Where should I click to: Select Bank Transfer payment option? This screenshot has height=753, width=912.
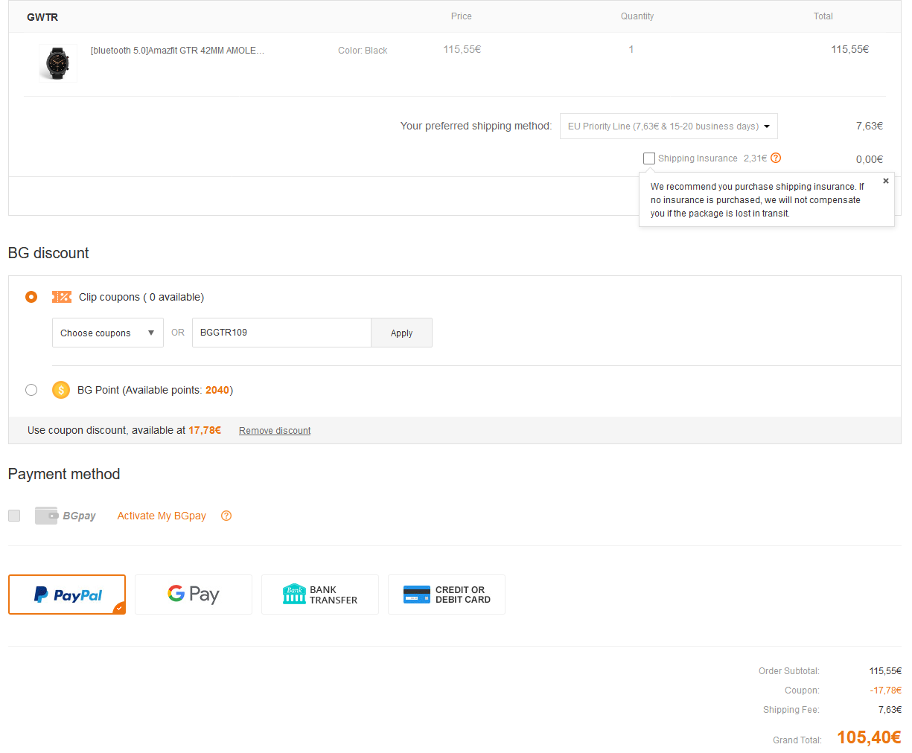pyautogui.click(x=320, y=595)
